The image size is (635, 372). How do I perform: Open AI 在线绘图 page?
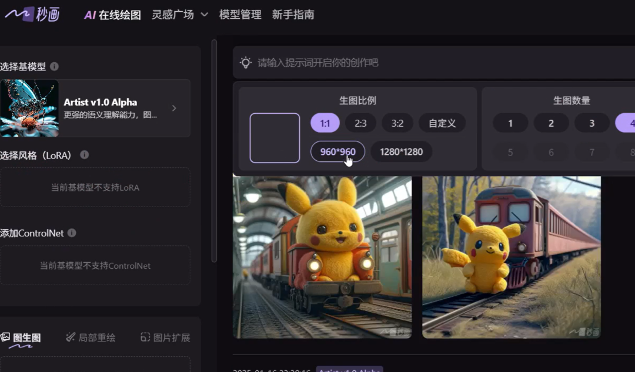pyautogui.click(x=112, y=15)
